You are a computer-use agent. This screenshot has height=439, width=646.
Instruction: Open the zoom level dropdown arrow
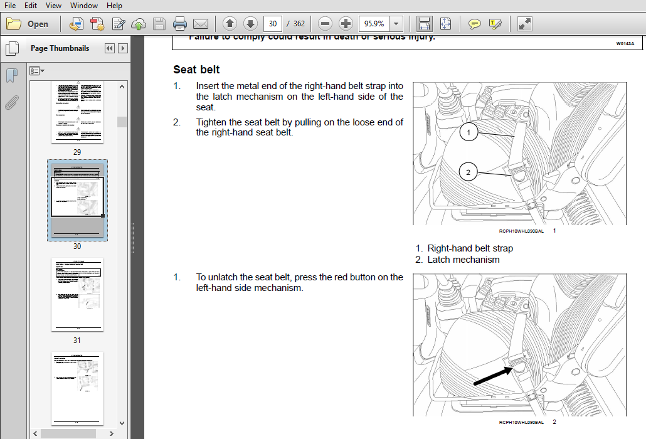point(396,24)
